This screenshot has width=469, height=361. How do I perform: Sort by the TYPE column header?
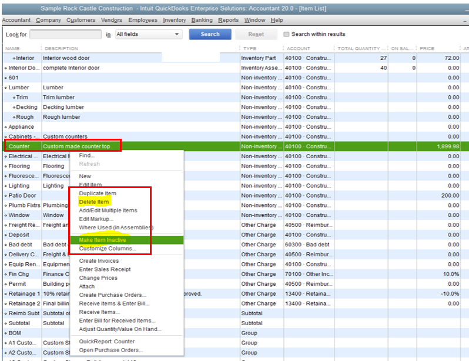(x=250, y=48)
